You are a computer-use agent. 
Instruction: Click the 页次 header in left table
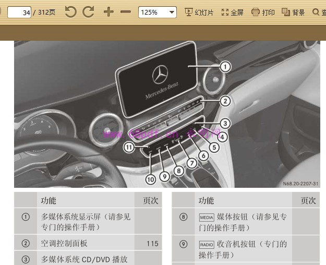(x=151, y=201)
